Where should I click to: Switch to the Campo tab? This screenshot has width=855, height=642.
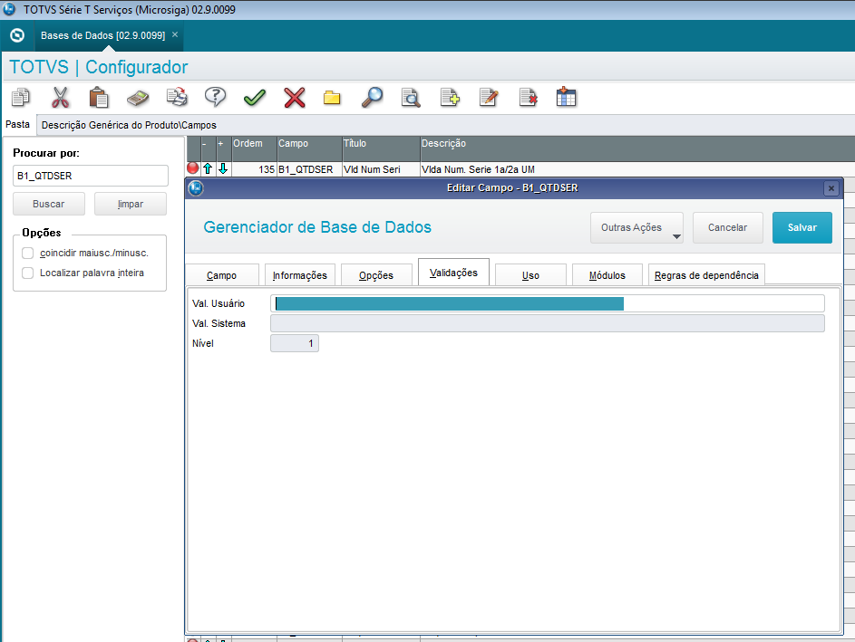pyautogui.click(x=221, y=275)
